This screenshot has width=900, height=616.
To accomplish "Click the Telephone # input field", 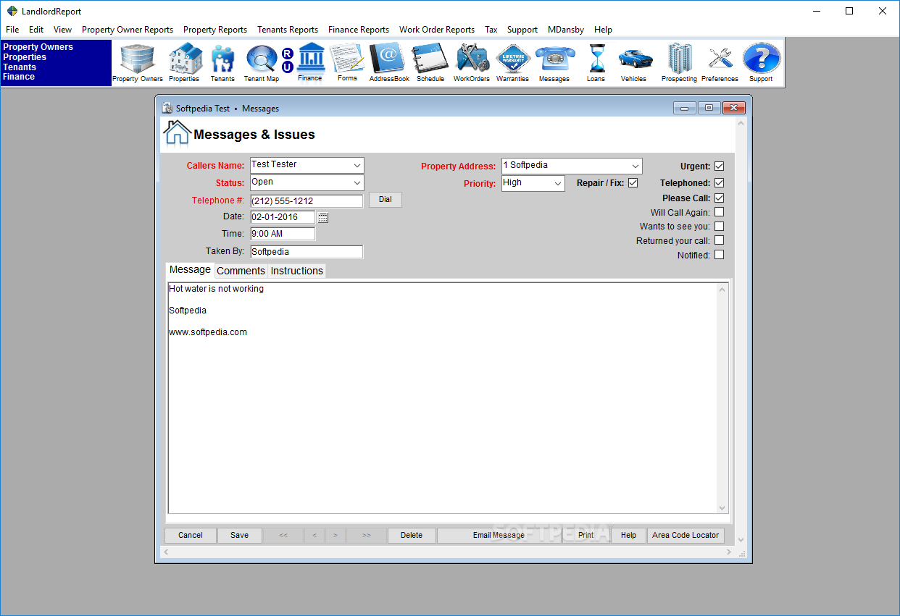I will tap(307, 201).
